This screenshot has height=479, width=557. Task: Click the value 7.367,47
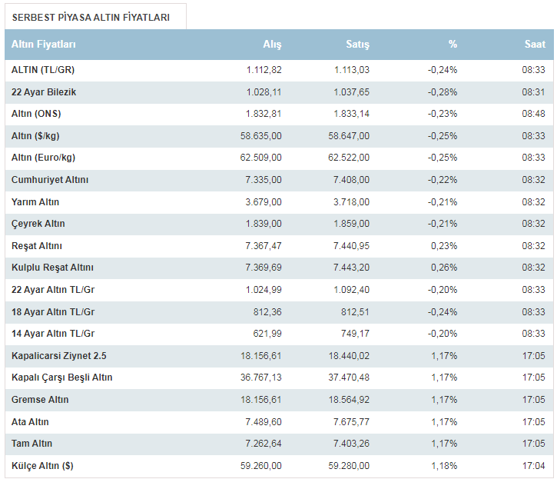tap(264, 246)
